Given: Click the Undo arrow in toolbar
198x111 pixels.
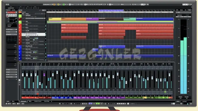Looking at the screenshot, I should (x=7, y=5).
